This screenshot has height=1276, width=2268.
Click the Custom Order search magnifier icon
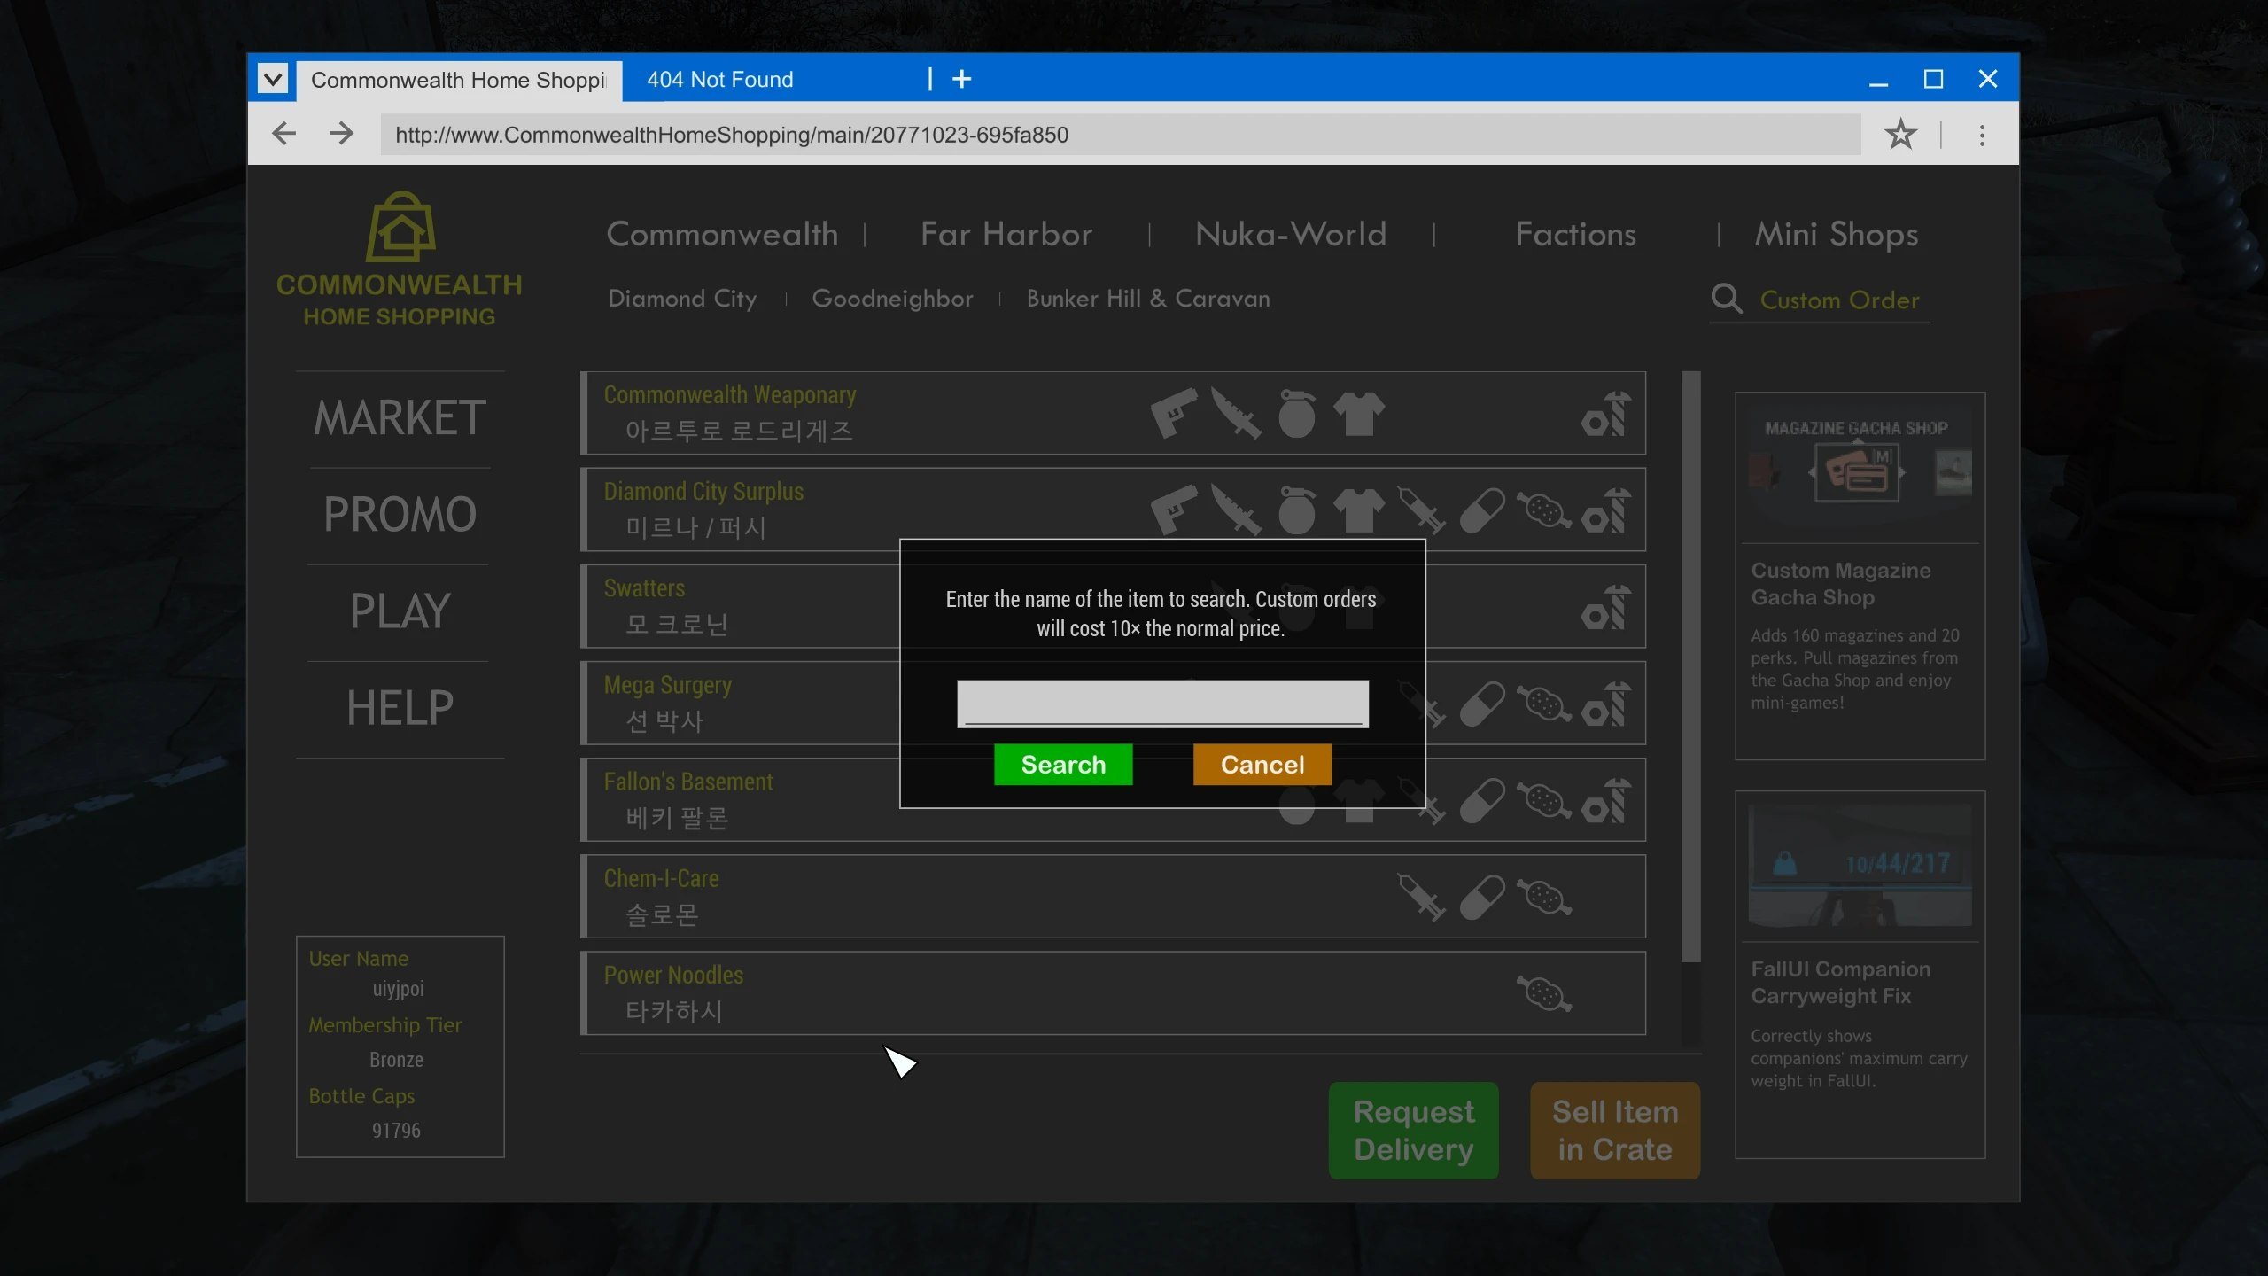(1726, 299)
